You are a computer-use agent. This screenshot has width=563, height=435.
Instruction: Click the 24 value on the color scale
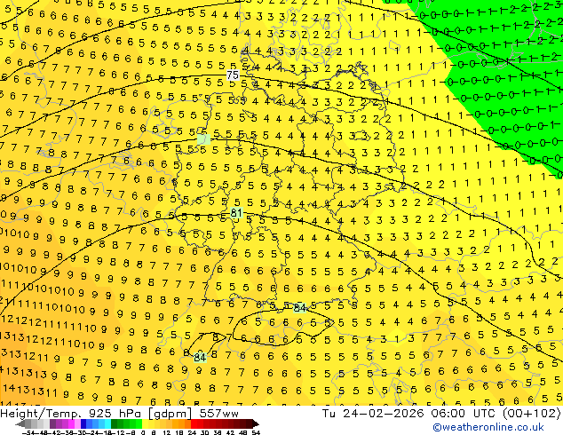(192, 432)
